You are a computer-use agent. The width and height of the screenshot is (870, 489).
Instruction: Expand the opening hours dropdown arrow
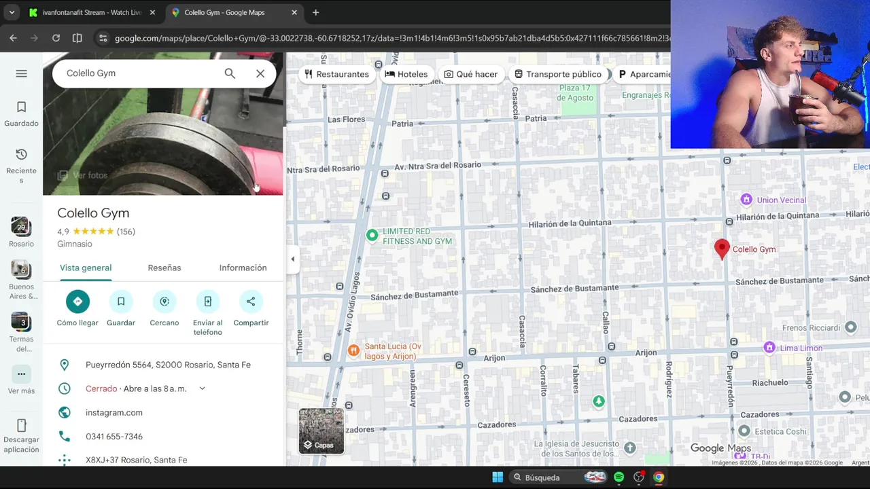tap(202, 388)
